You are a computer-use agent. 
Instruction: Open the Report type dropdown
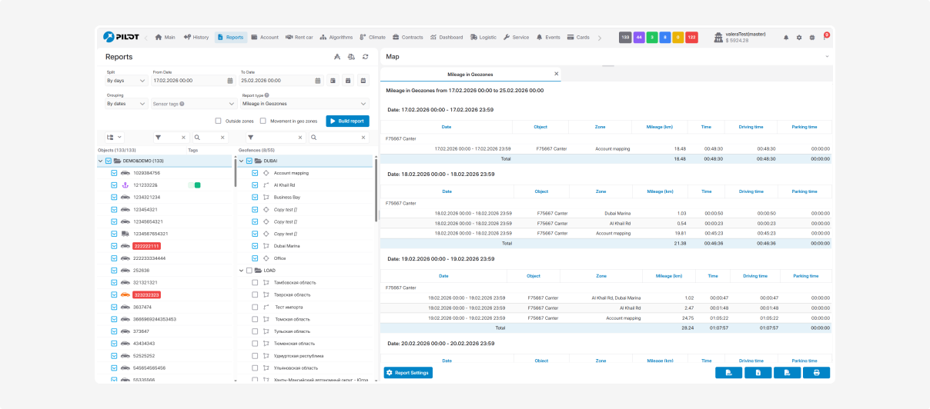click(x=305, y=103)
